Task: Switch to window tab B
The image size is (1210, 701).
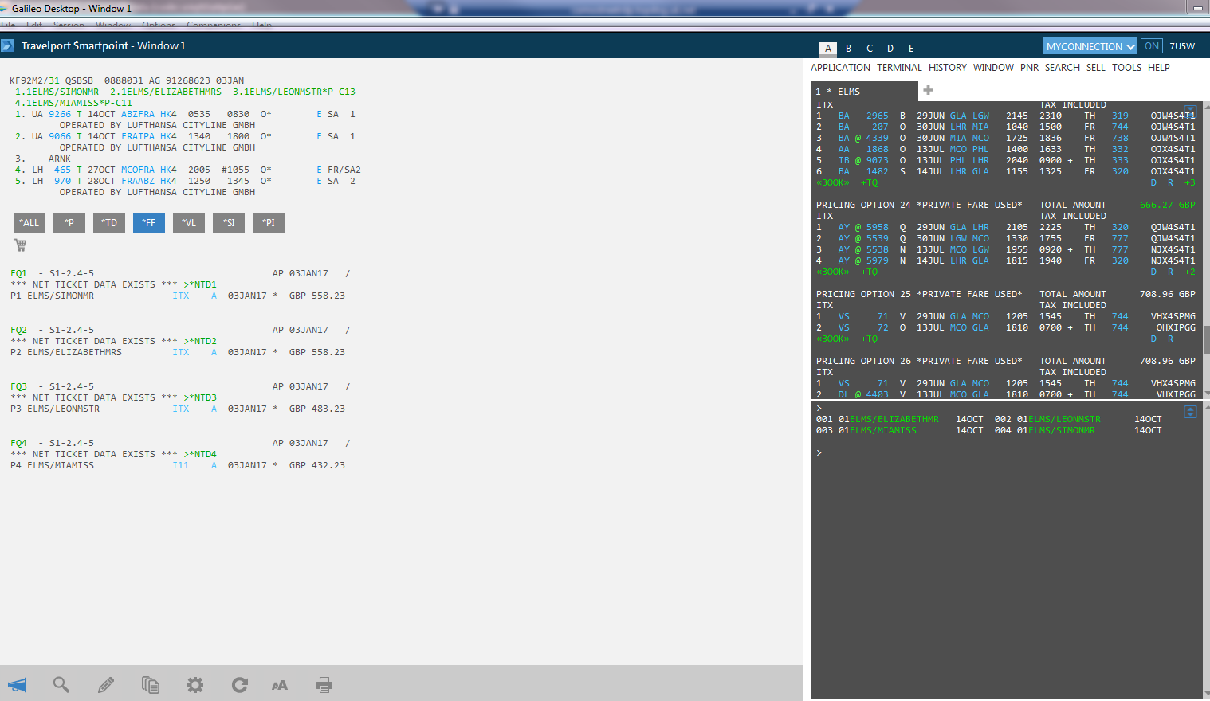Action: click(x=849, y=49)
